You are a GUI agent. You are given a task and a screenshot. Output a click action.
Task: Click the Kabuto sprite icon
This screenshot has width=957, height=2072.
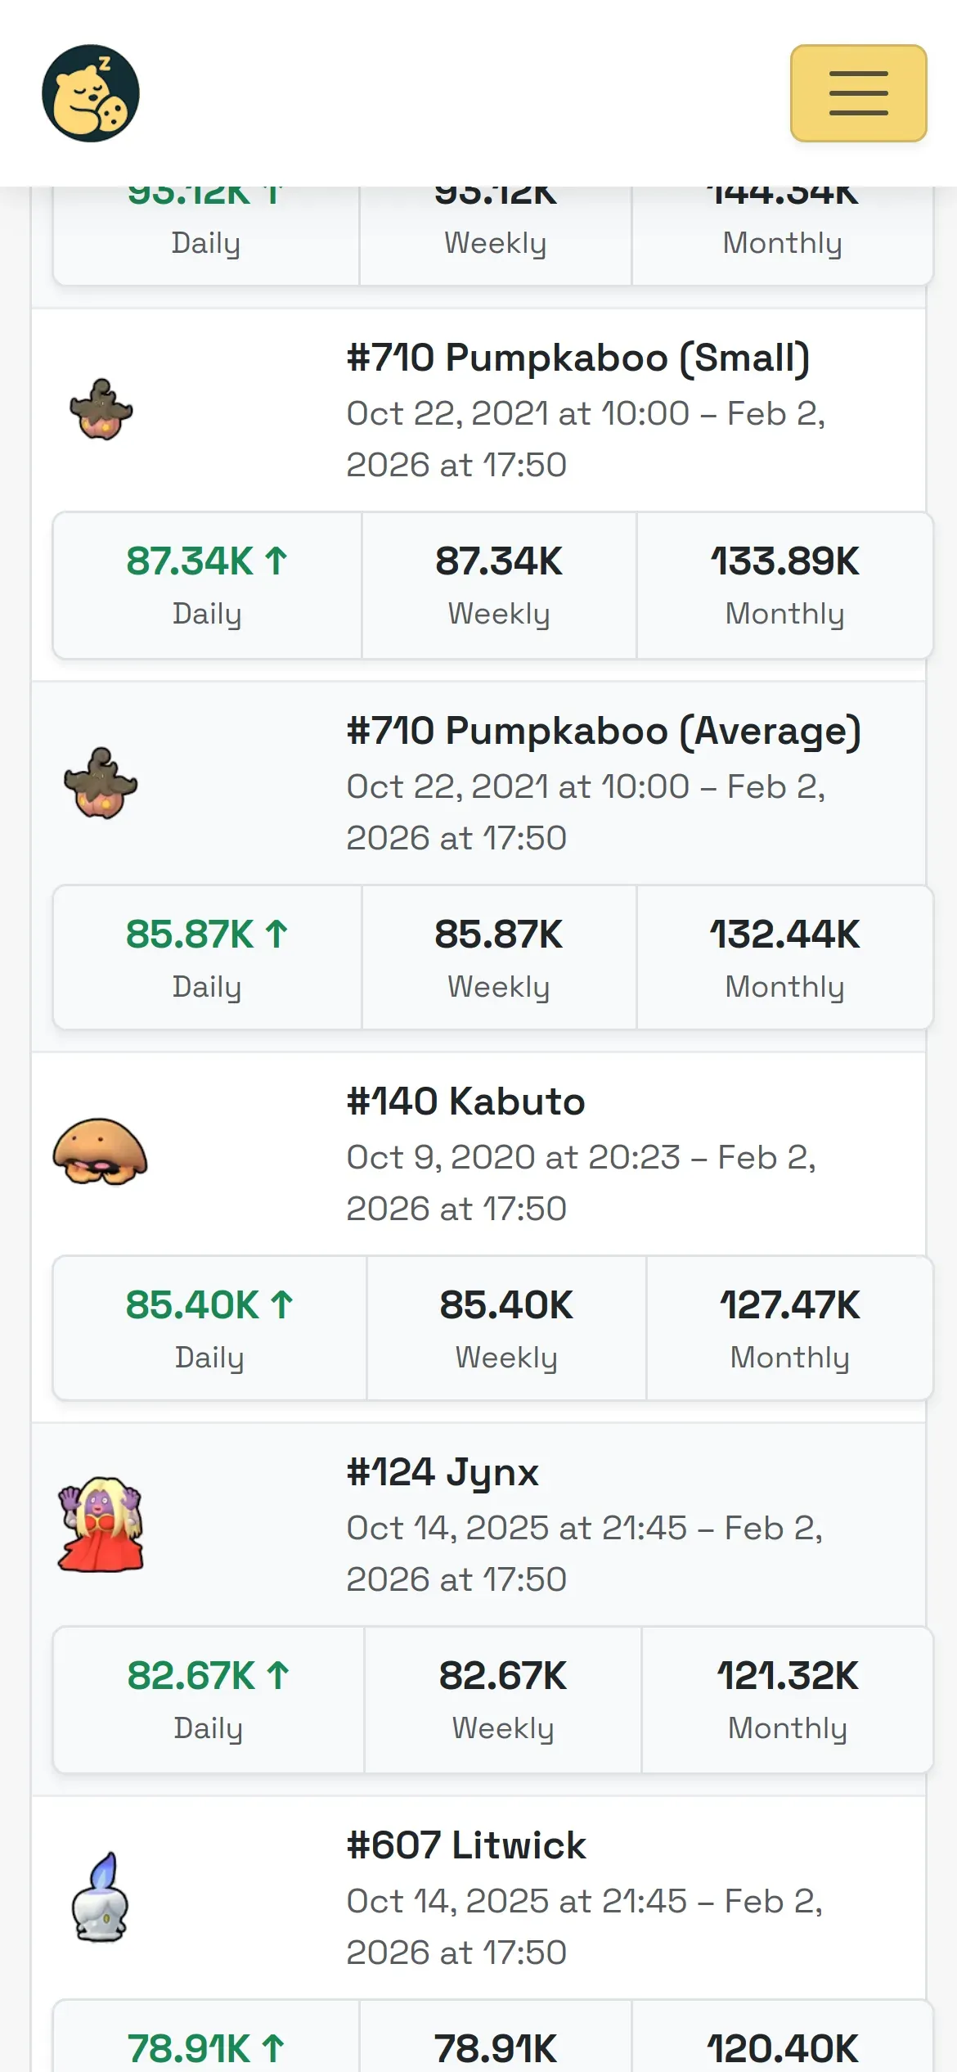[100, 1152]
